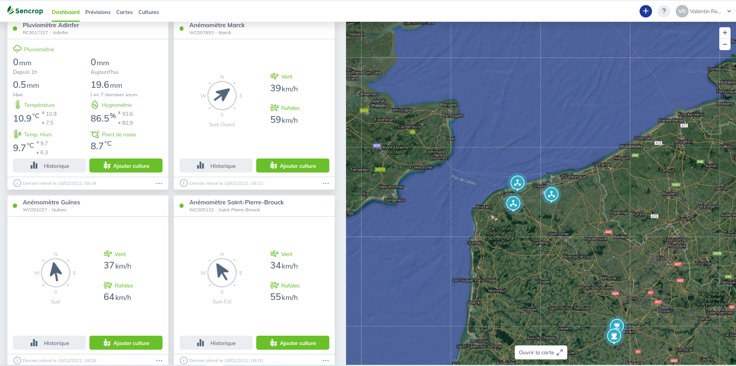Open the Anémomètre Marck station title
The width and height of the screenshot is (736, 366).
coord(217,25)
